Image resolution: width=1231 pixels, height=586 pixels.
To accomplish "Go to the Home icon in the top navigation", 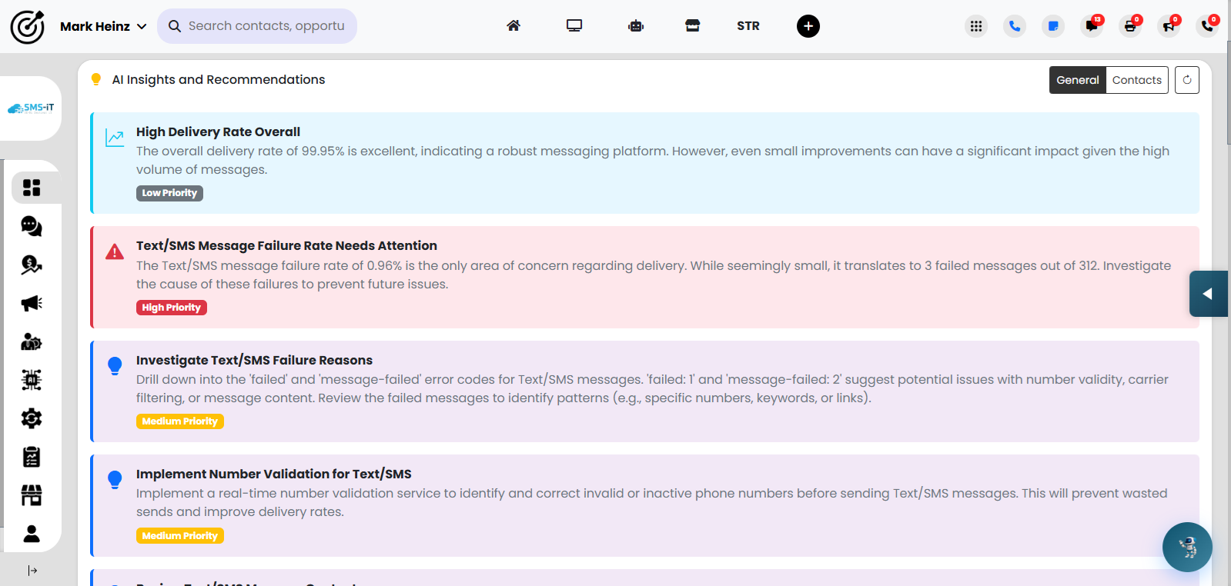I will click(513, 26).
